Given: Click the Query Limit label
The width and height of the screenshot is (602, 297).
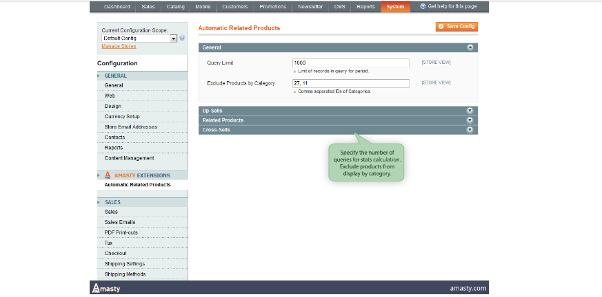Looking at the screenshot, I should pos(220,63).
